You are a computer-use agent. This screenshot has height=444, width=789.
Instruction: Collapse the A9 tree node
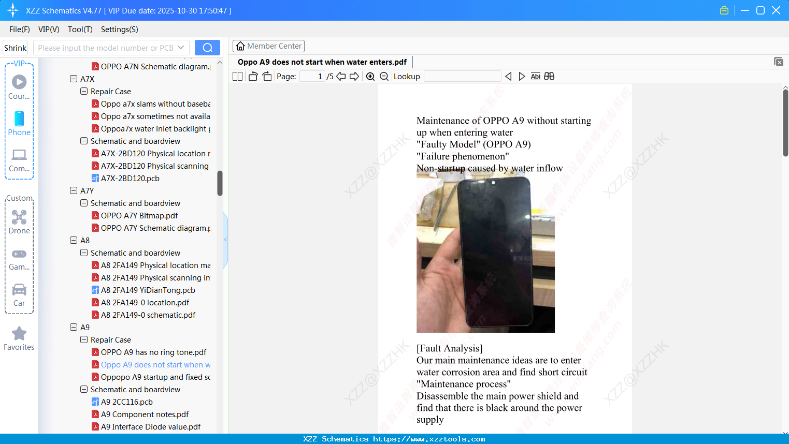click(x=73, y=327)
